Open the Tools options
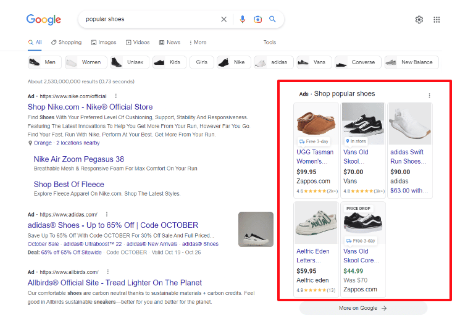The height and width of the screenshot is (321, 468). (270, 43)
